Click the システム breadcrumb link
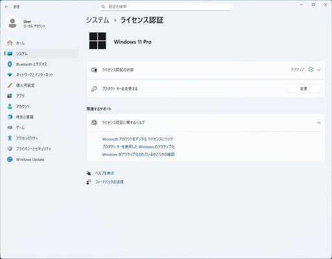332x259 pixels. tap(97, 20)
